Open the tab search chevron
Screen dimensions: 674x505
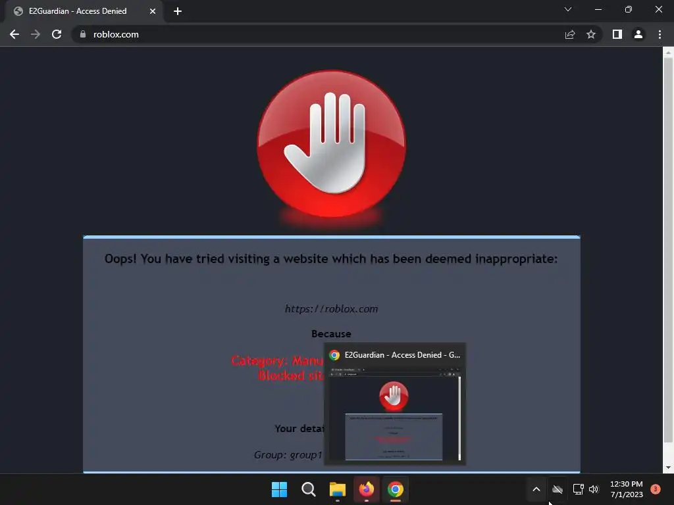click(x=568, y=9)
